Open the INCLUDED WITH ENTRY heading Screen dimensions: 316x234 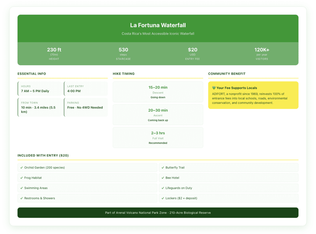42,155
